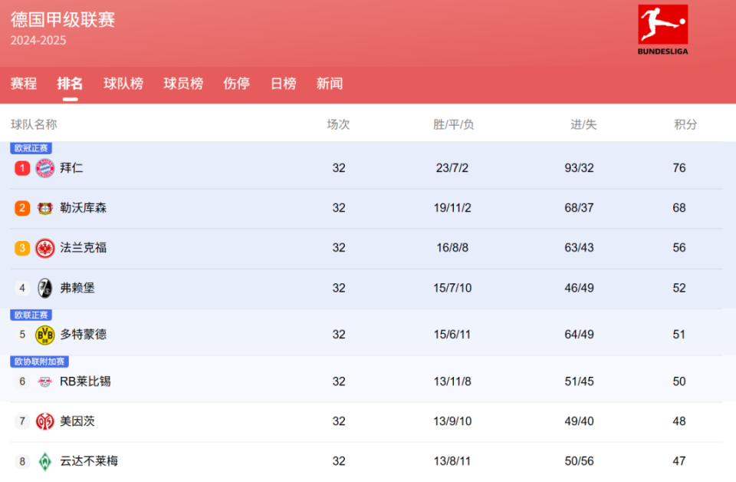Click the RB Leipzig (RB莱比锡) crest

(45, 381)
